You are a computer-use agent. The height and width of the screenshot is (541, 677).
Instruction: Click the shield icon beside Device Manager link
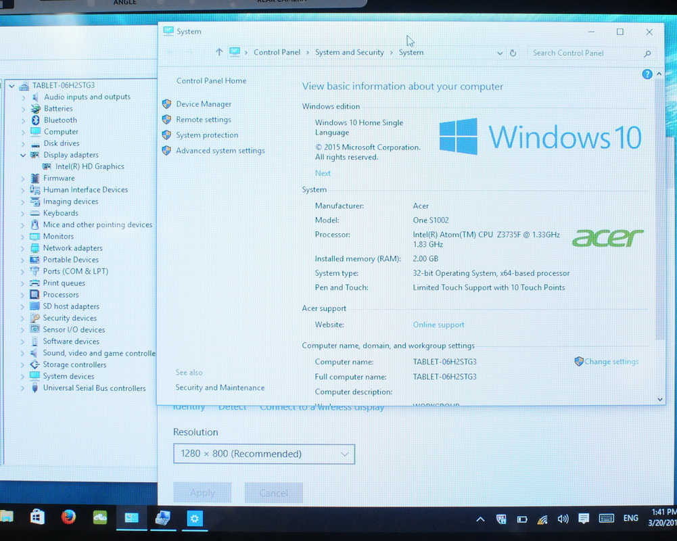[166, 104]
